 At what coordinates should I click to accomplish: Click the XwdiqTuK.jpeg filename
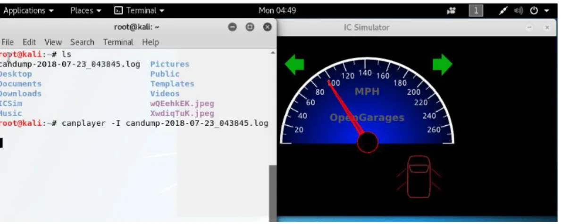click(x=182, y=113)
